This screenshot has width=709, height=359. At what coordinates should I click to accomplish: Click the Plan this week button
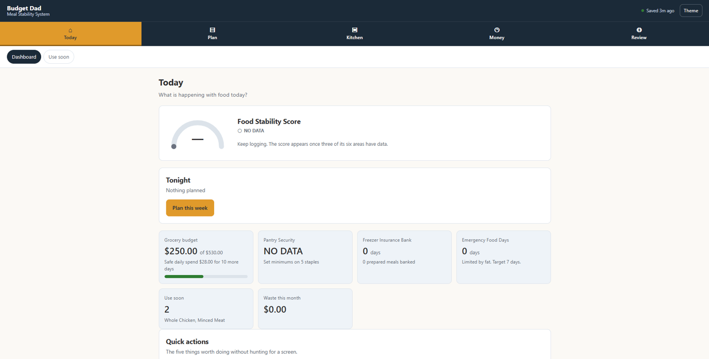190,208
